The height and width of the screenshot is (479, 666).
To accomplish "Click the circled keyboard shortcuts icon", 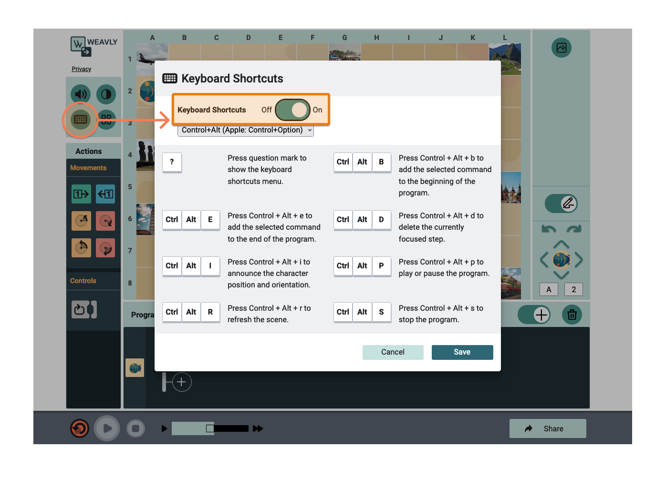I will (x=80, y=120).
